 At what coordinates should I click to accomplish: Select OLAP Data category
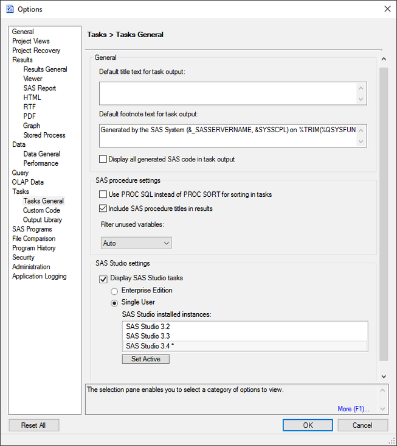pyautogui.click(x=27, y=182)
